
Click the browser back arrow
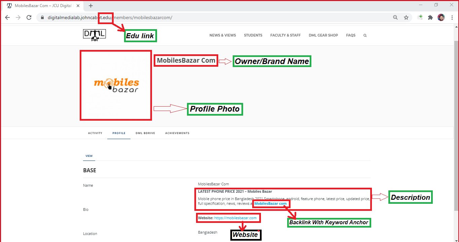pos(7,17)
